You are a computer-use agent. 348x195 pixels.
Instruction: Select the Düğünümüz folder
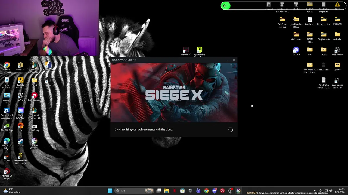[x=324, y=36]
